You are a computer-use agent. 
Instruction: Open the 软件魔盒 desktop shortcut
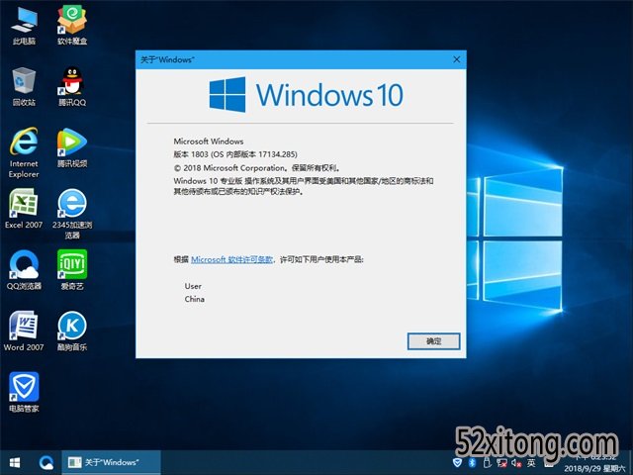[72, 25]
